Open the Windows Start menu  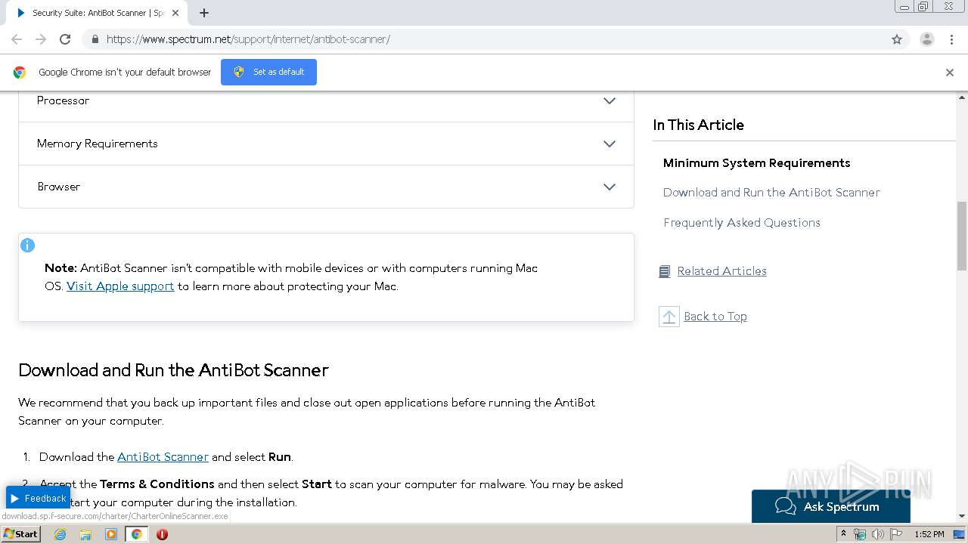click(21, 534)
